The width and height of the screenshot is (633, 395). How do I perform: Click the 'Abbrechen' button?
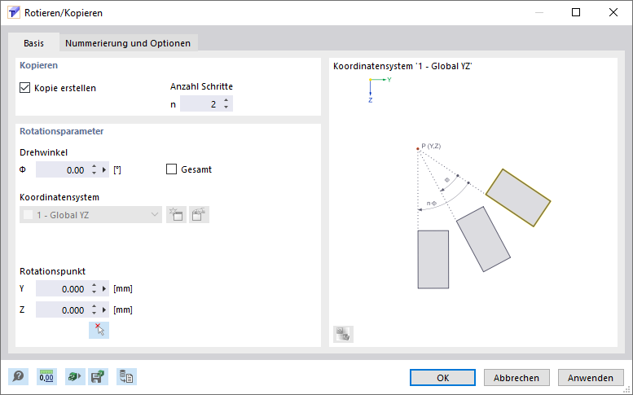[x=517, y=378]
